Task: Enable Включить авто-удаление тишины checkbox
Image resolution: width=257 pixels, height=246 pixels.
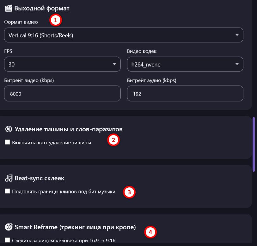Action: click(7, 142)
